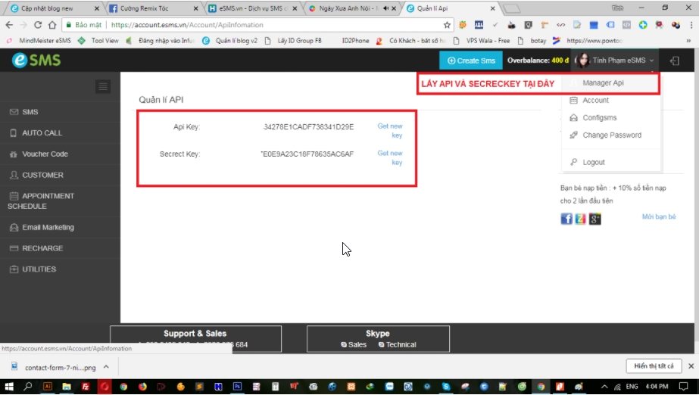Screen dimensions: 699x395
Task: Click the Google Plus share icon
Action: [595, 219]
